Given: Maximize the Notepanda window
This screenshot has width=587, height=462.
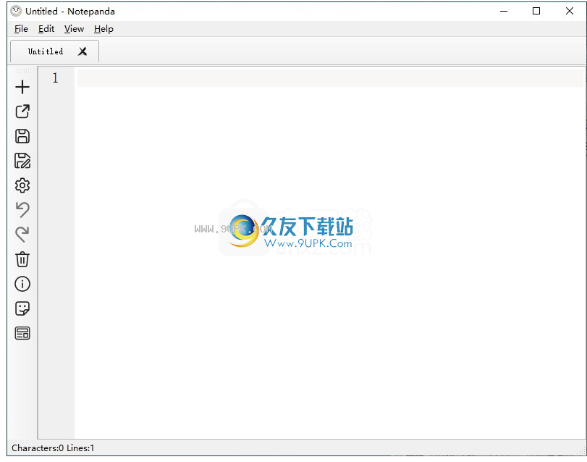Looking at the screenshot, I should point(536,12).
